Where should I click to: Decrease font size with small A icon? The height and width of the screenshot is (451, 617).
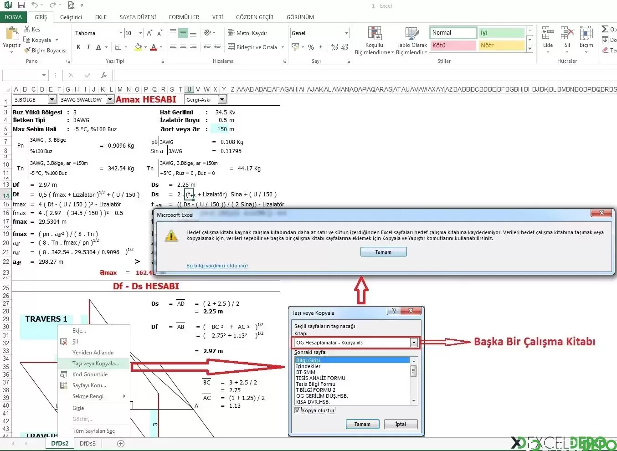point(159,33)
